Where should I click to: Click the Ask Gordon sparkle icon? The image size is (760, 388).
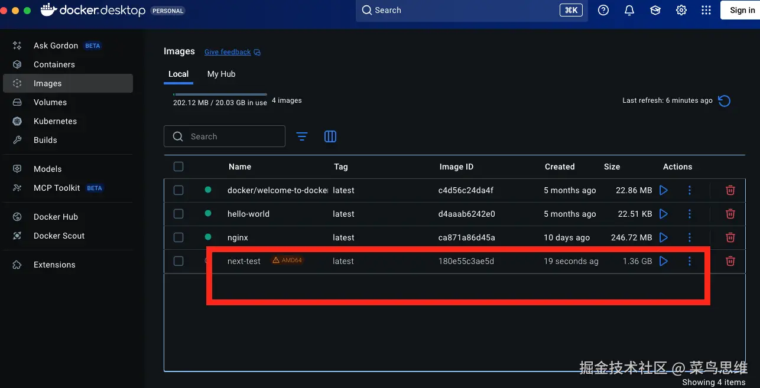17,45
